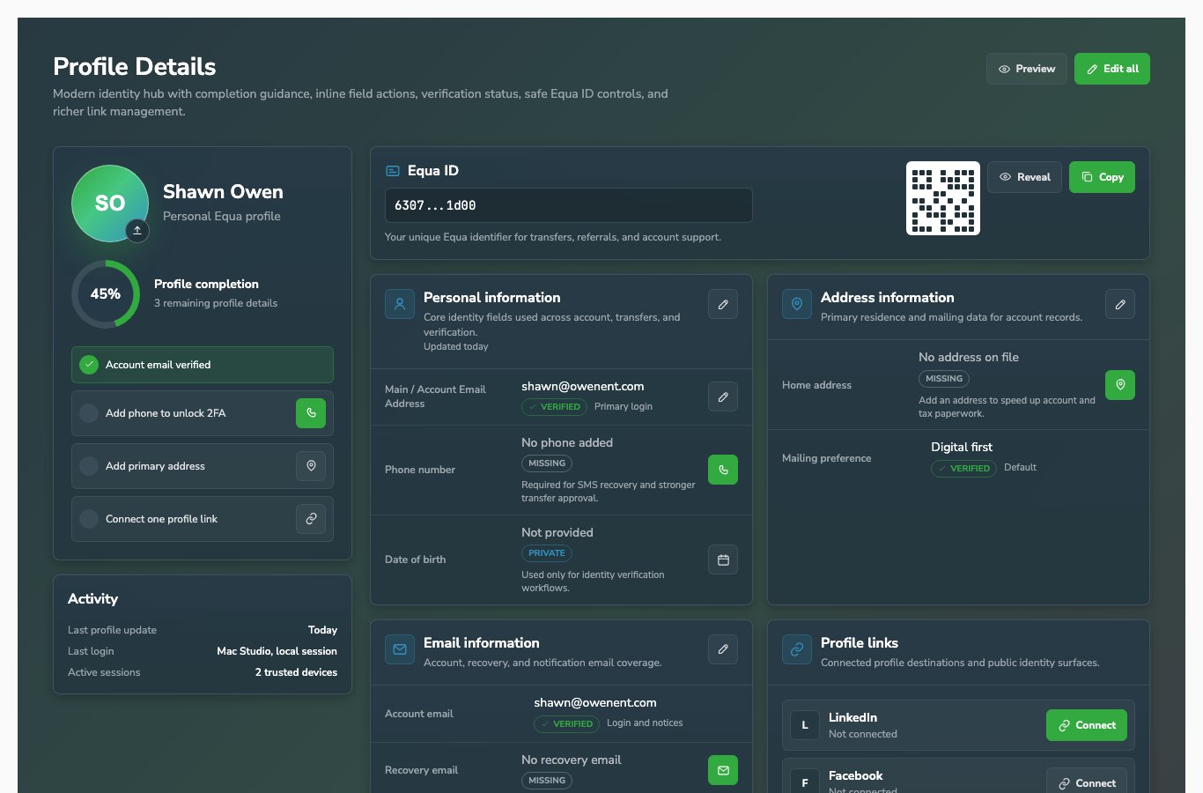Click the Facebook 'F' badge
Image resolution: width=1203 pixels, height=793 pixels.
coord(805,782)
